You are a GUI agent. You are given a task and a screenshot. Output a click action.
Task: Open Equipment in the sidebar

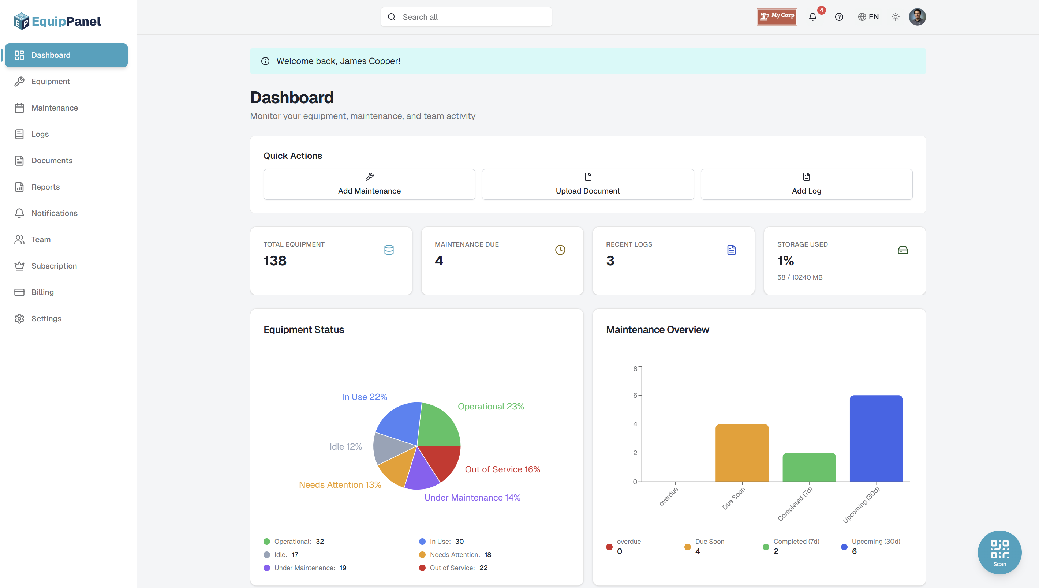click(x=51, y=82)
